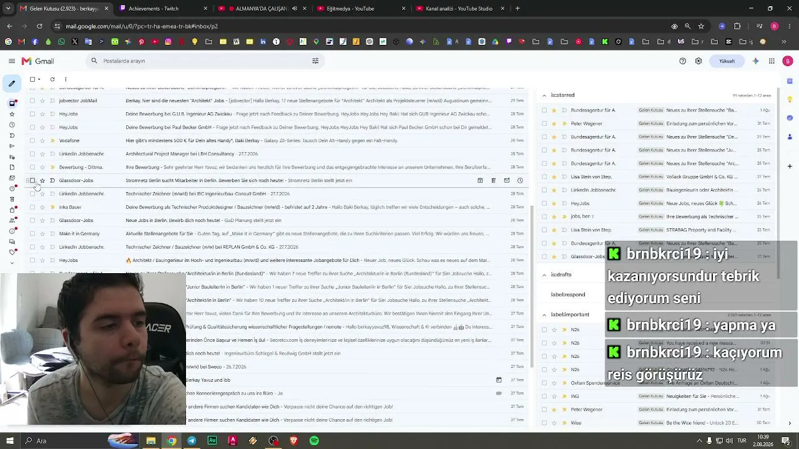Open the Pinterest bookmark in bookmarks bar
Screen dimensions: 799x449
click(141, 42)
